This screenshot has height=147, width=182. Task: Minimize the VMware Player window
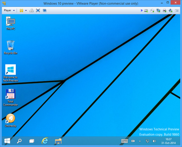(x=162, y=3)
